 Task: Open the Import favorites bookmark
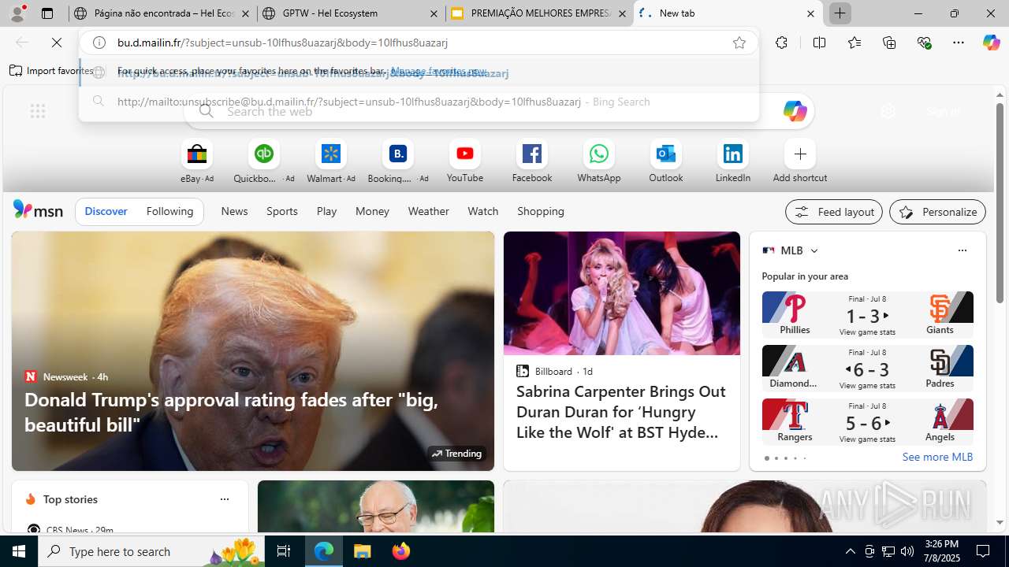(51, 71)
